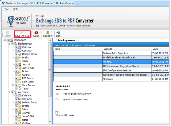Select blacksparrow Outbox icon
Screen dimensions: 171x126
point(20,75)
